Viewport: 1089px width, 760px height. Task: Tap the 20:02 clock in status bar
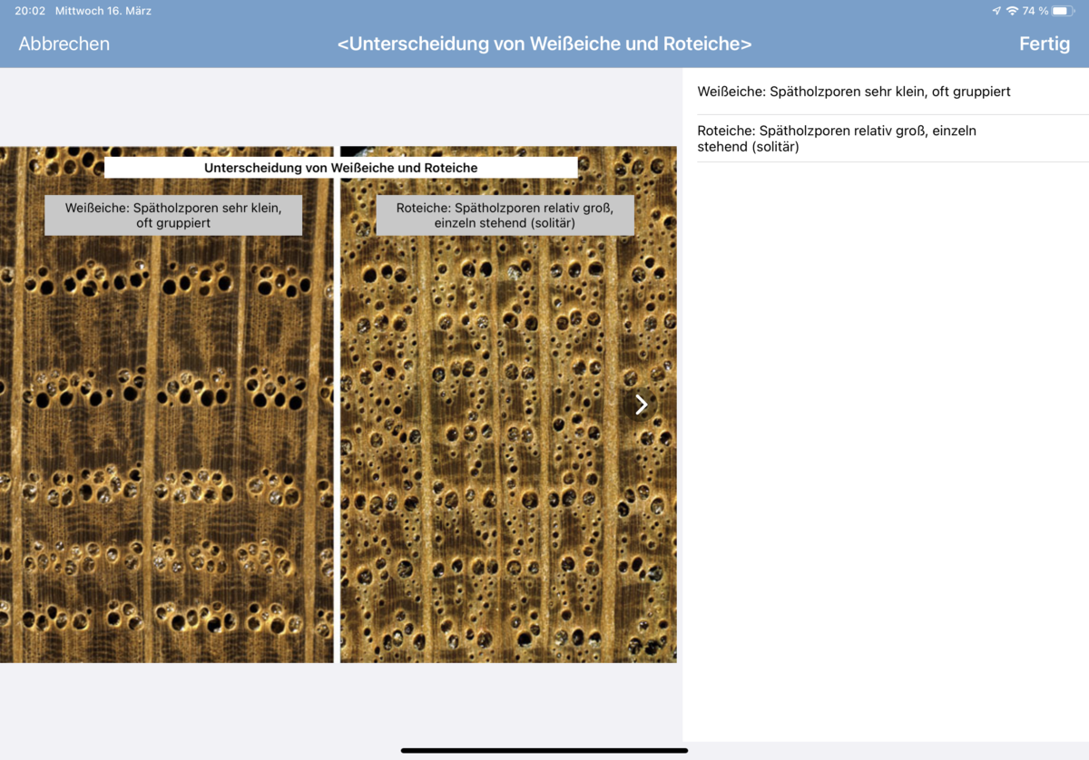click(x=30, y=11)
